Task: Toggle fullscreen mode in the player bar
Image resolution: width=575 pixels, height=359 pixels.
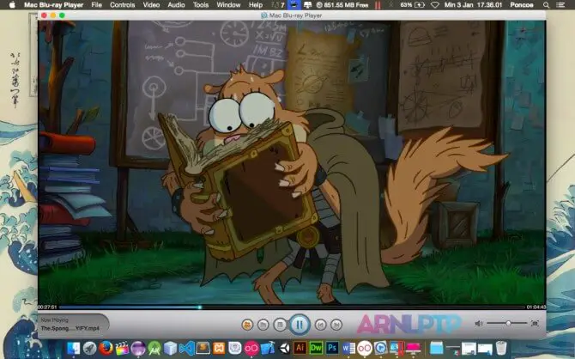Action: coord(535,323)
